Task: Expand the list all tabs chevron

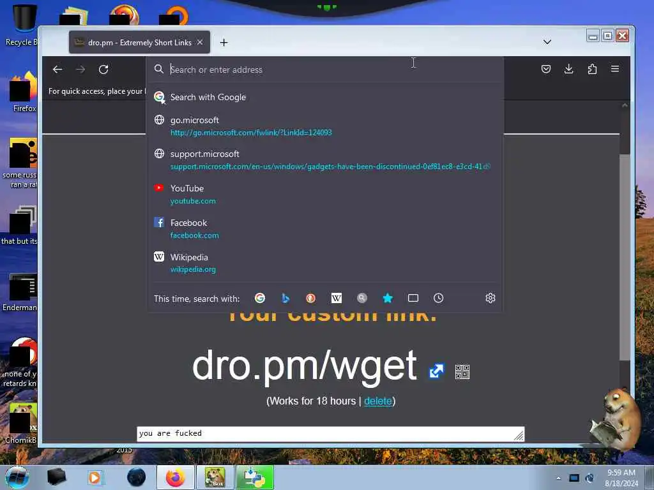Action: tap(547, 42)
